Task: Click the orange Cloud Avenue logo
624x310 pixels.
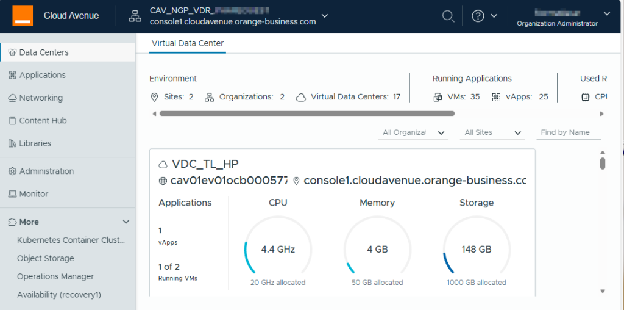Action: pyautogui.click(x=23, y=16)
